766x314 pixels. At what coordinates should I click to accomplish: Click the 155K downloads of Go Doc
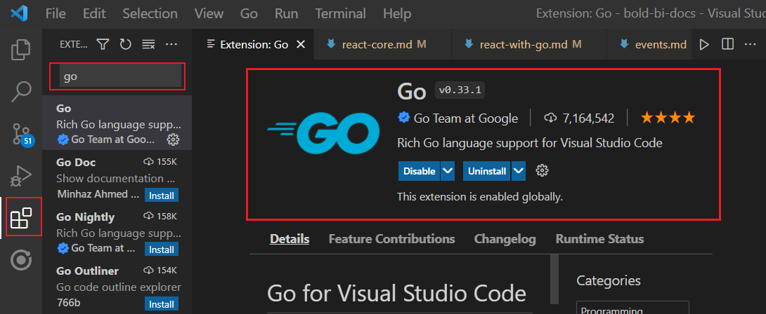(160, 161)
